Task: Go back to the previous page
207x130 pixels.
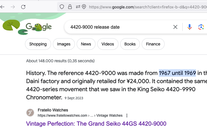Action: click(2, 7)
